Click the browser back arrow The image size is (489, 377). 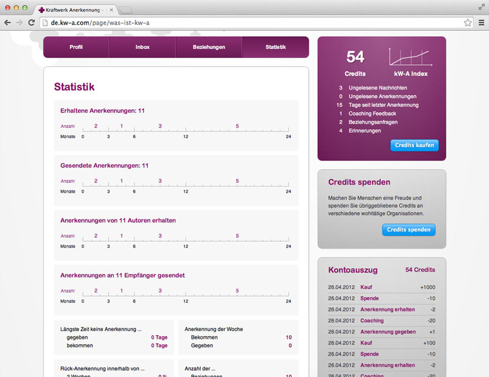pyautogui.click(x=7, y=23)
